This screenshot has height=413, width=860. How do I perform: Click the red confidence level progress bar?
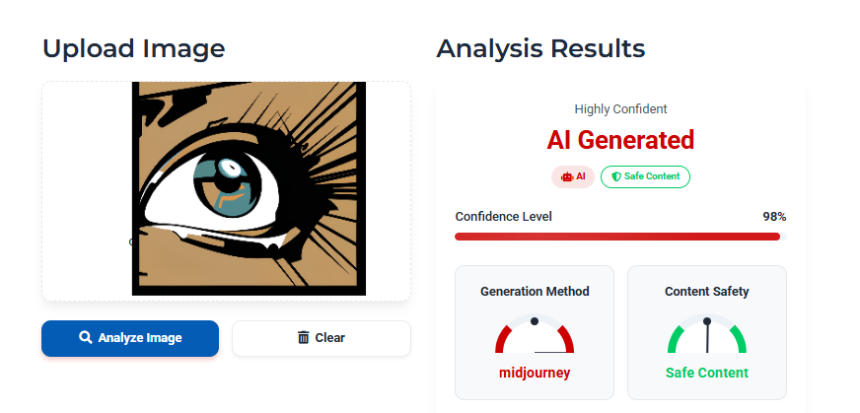[x=620, y=237]
